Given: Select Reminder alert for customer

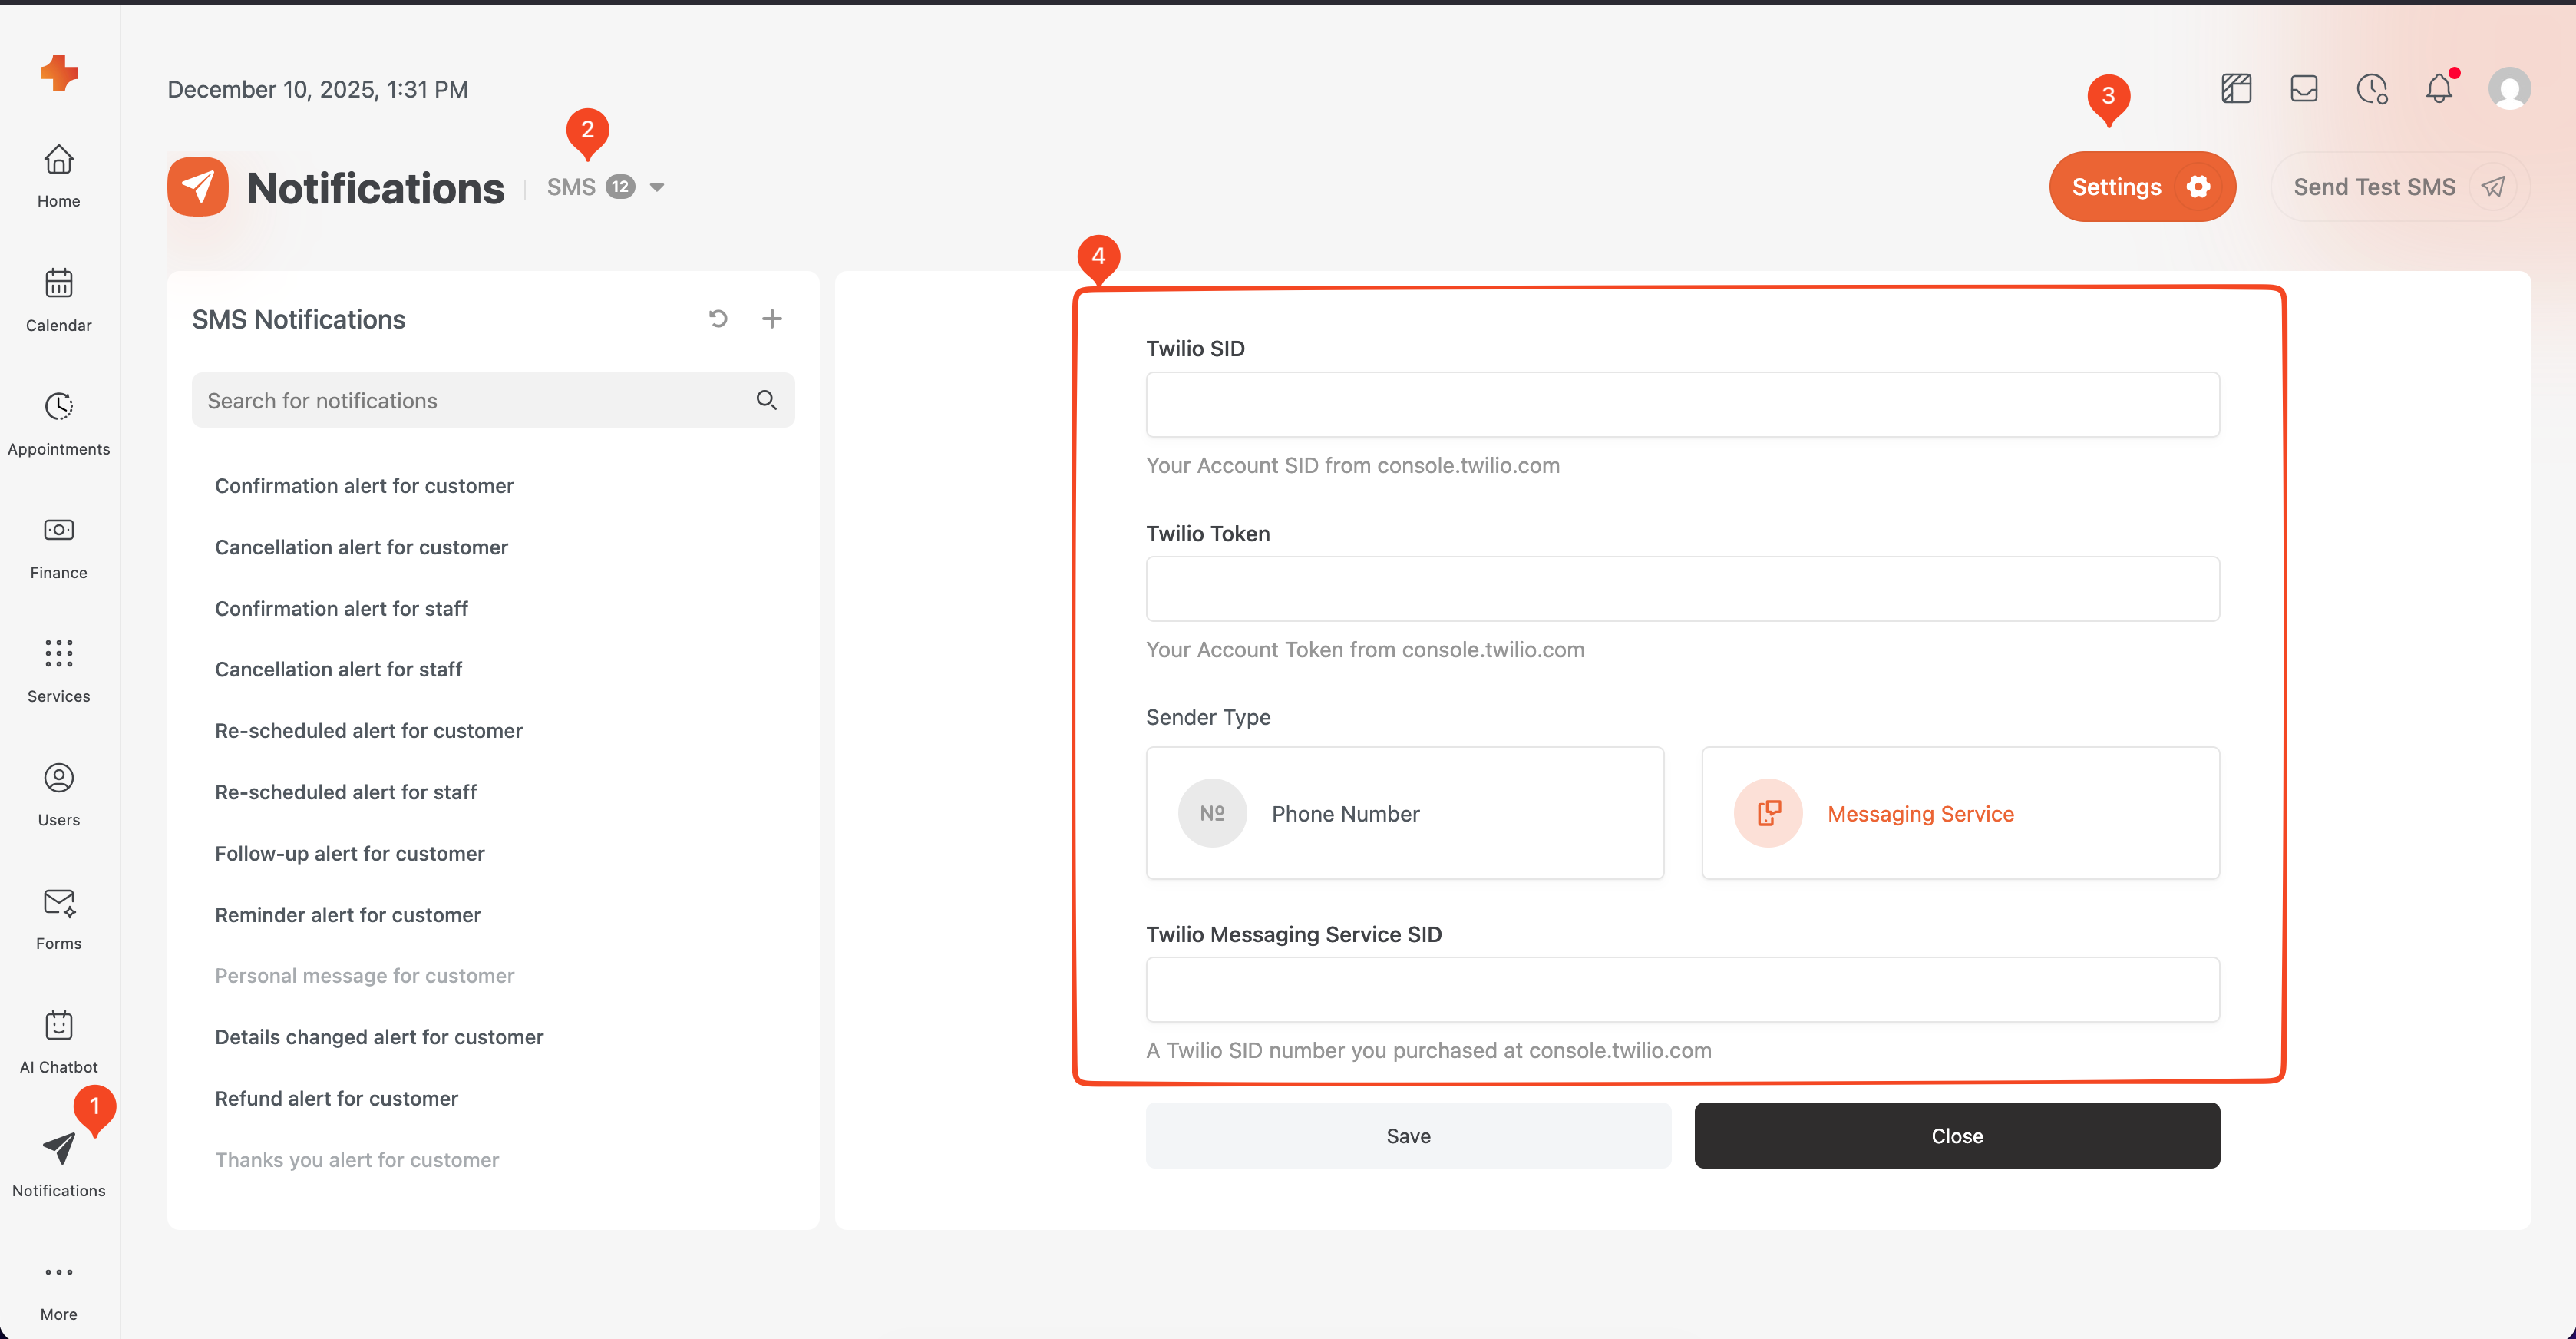Looking at the screenshot, I should point(347,915).
